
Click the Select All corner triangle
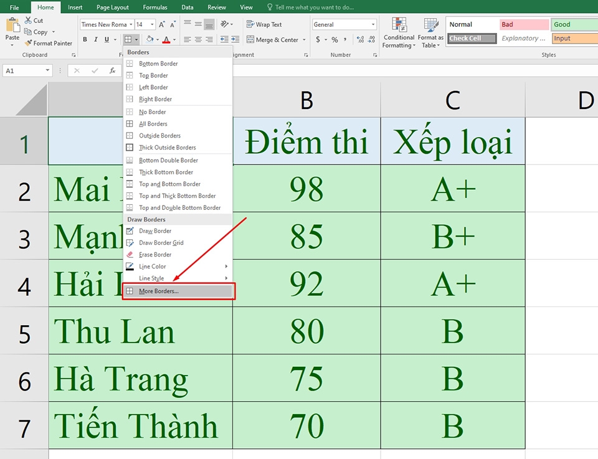pos(32,100)
